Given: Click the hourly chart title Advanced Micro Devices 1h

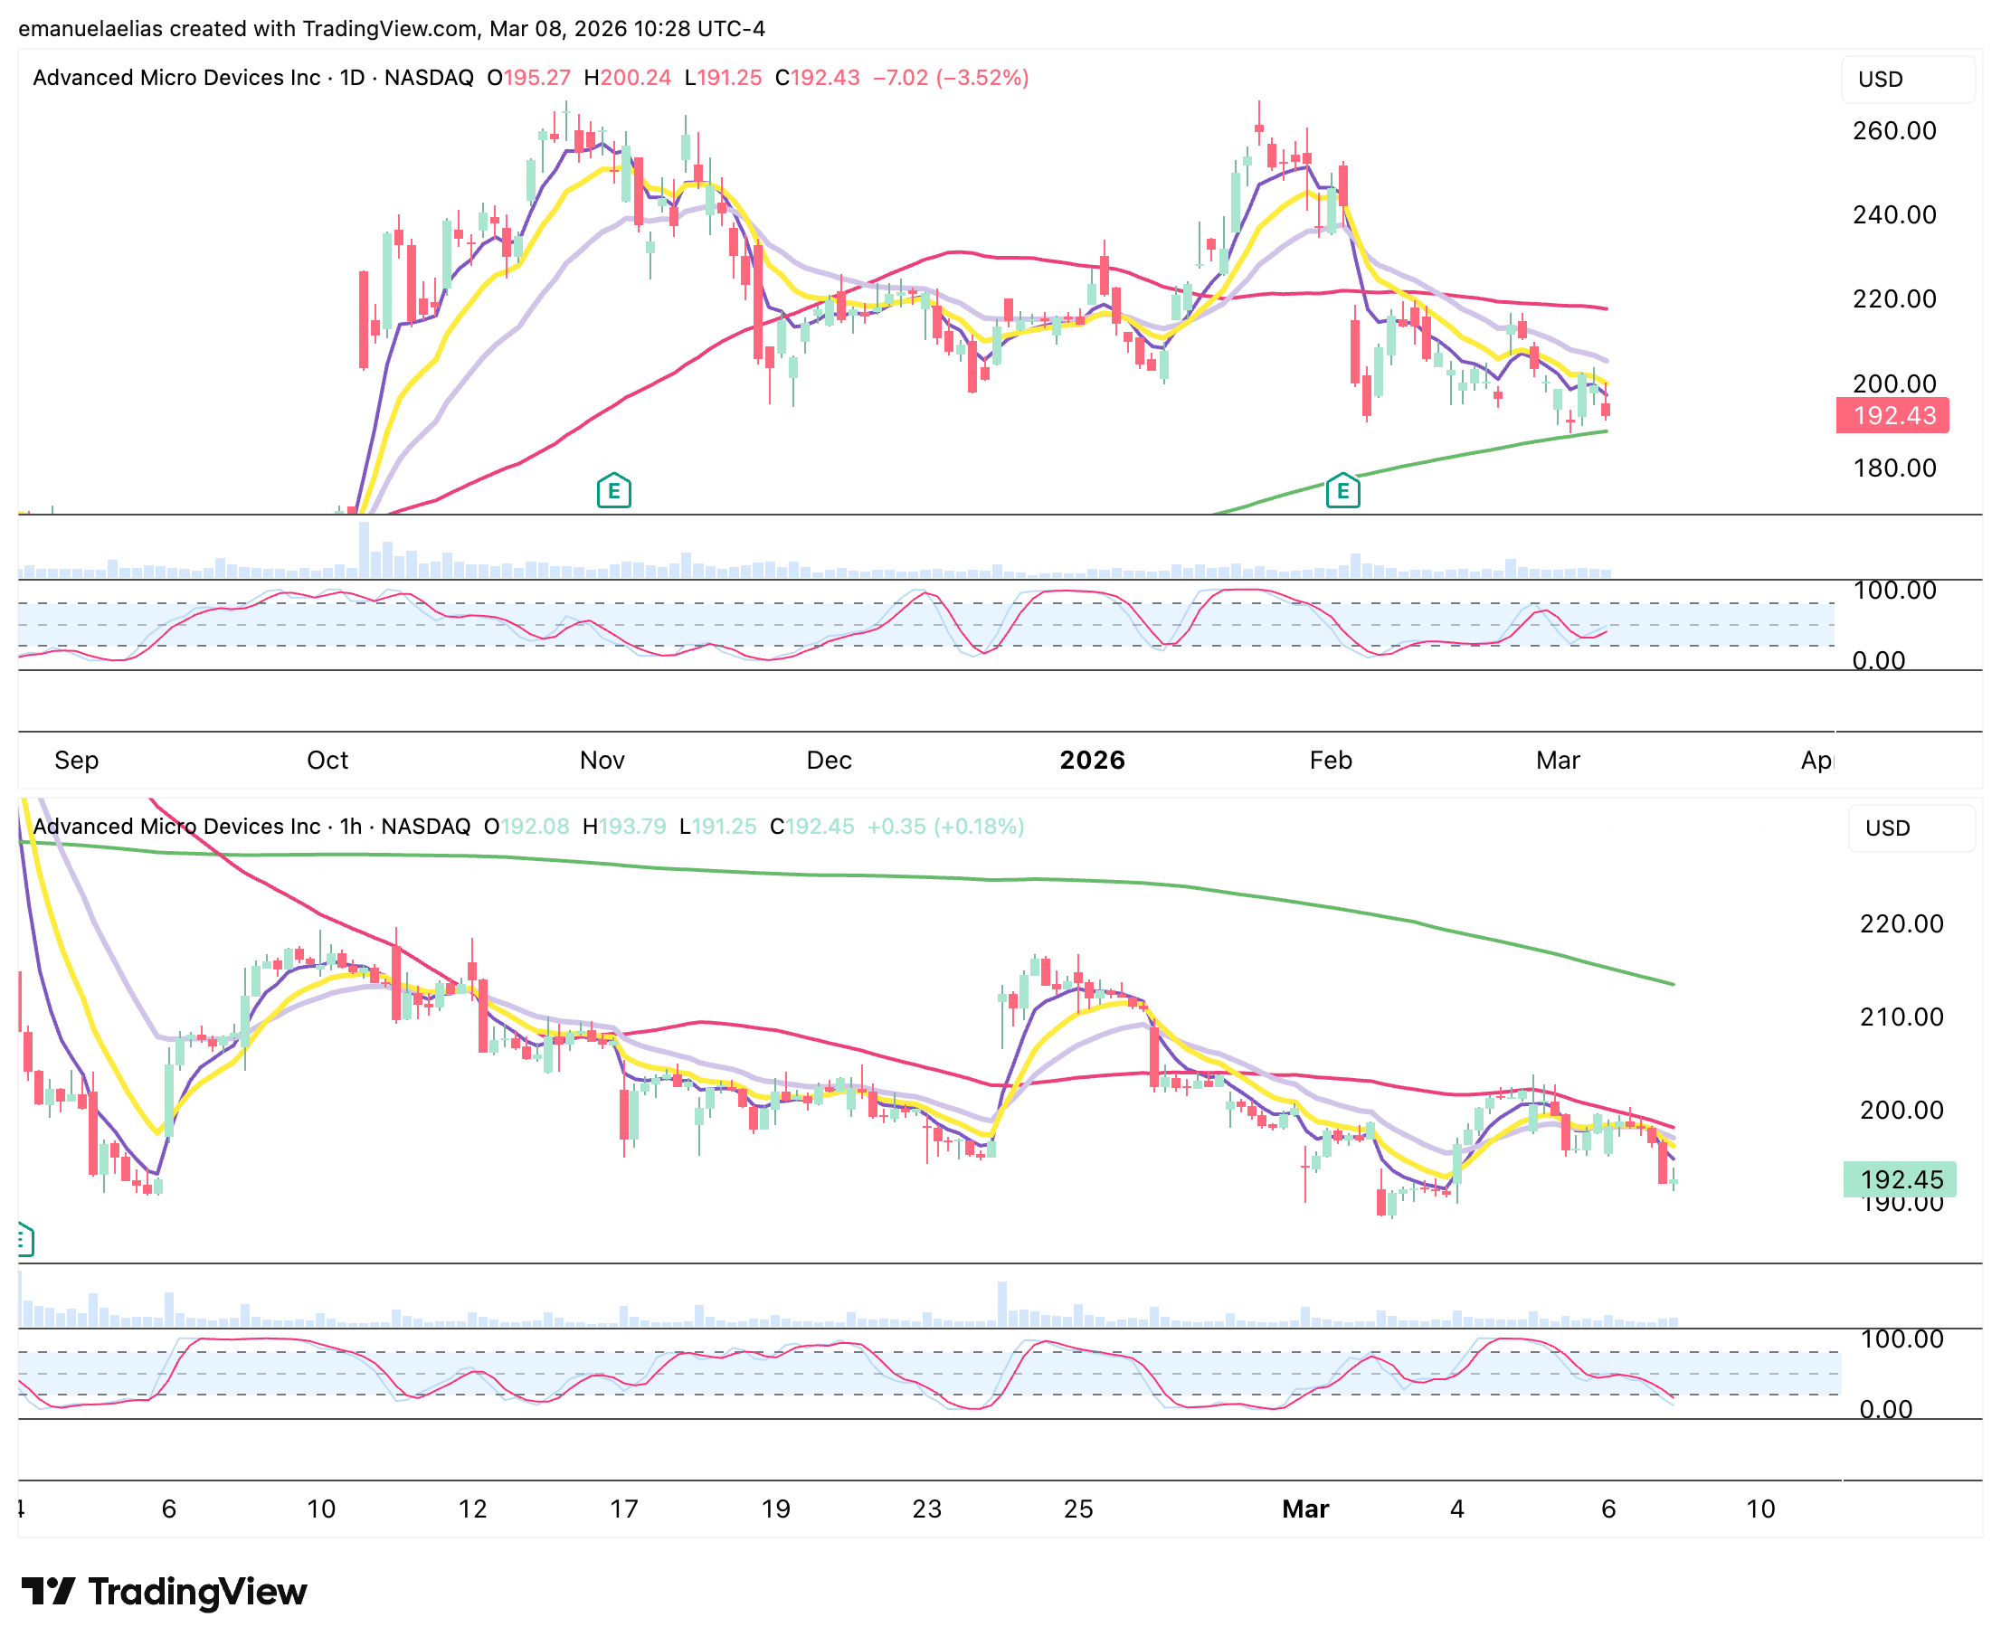Looking at the screenshot, I should (x=251, y=826).
